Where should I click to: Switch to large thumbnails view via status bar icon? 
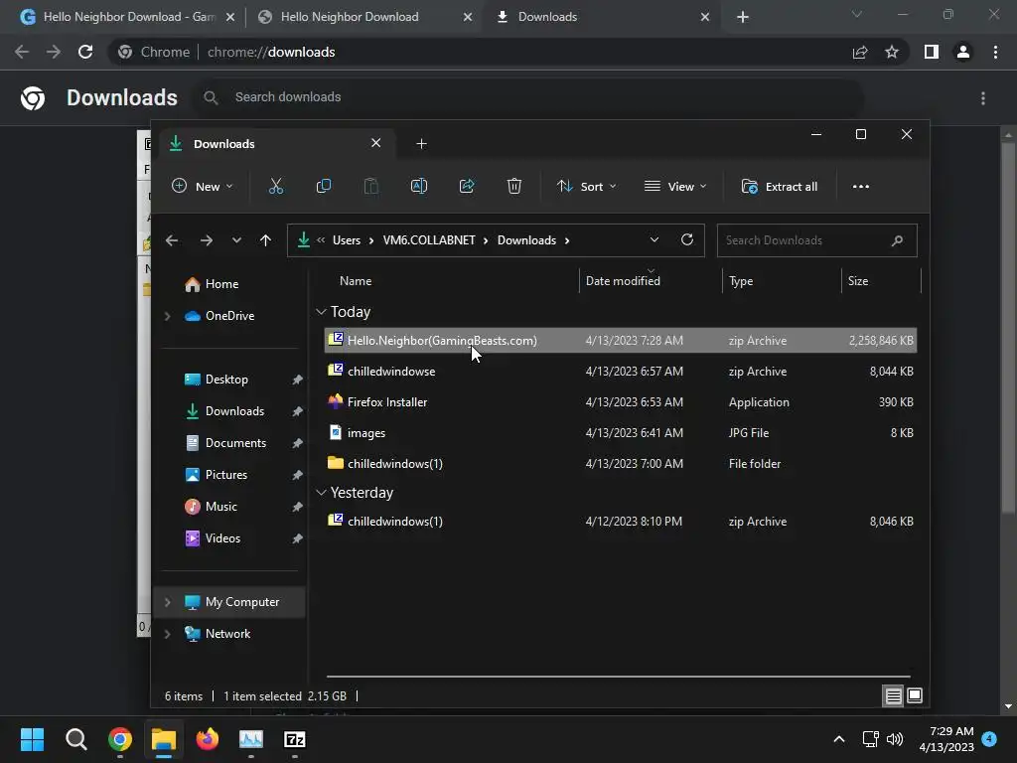(915, 695)
